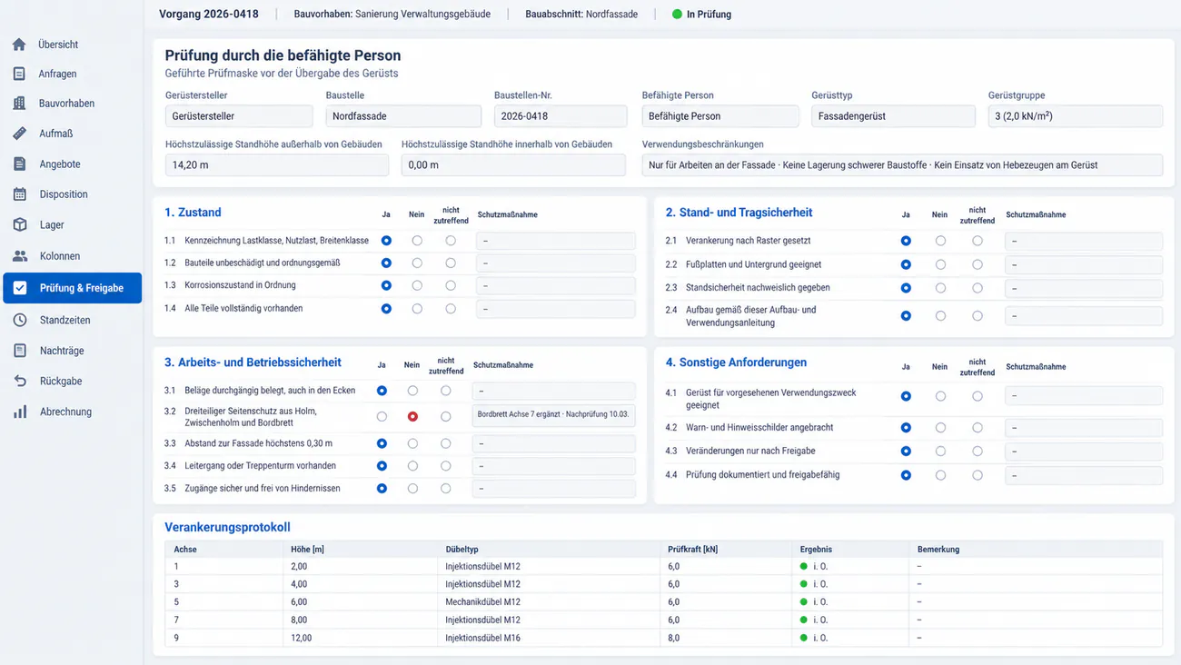Switch to Standzeiten section

65,320
